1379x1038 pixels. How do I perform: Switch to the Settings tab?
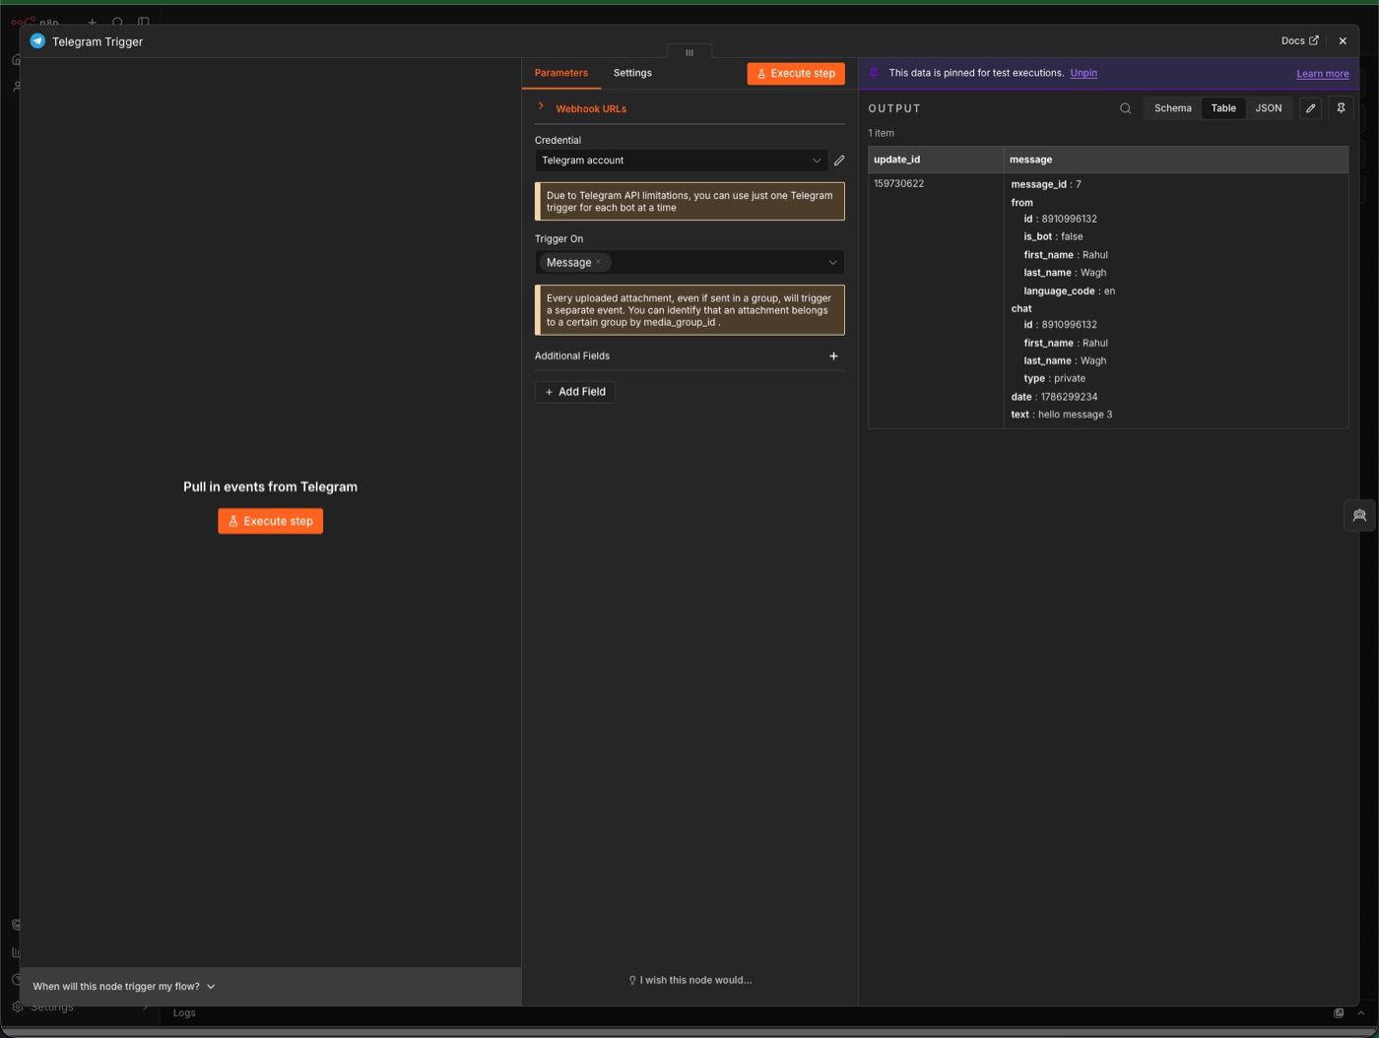[x=632, y=73]
